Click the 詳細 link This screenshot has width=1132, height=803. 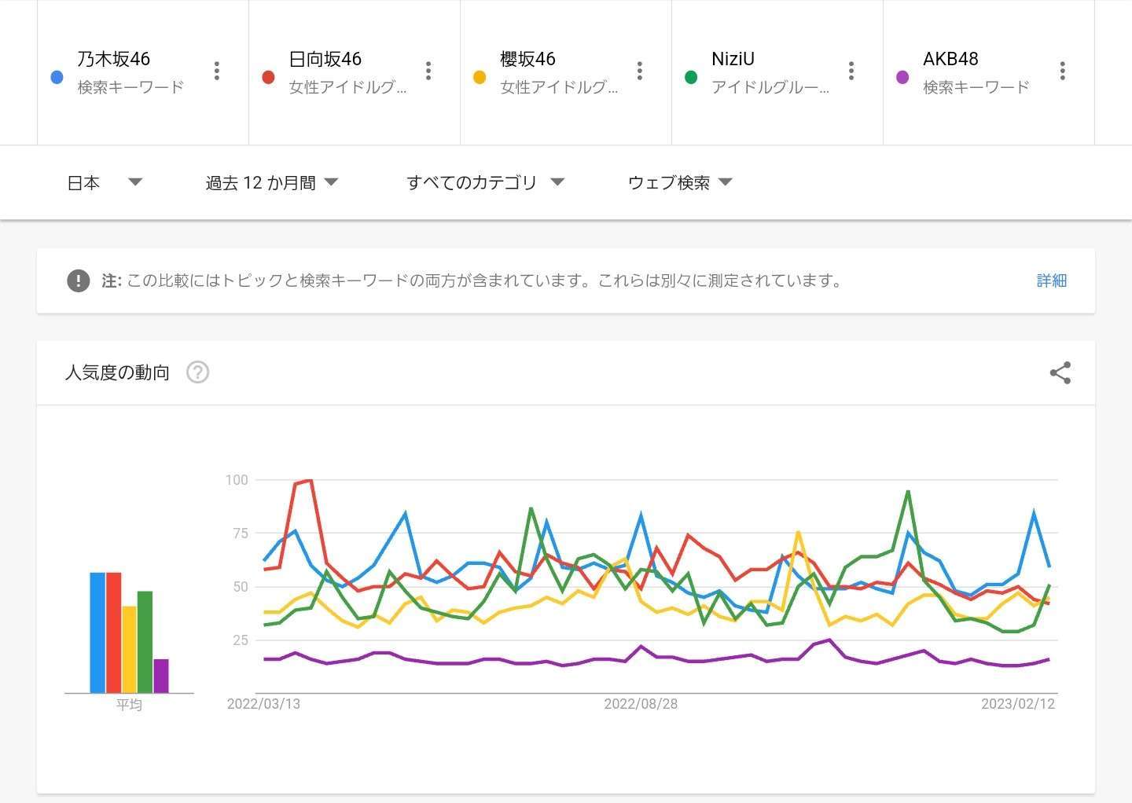click(1051, 280)
